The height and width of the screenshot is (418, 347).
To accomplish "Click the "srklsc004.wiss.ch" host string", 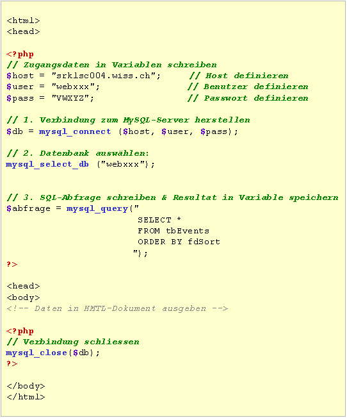I will coord(104,76).
